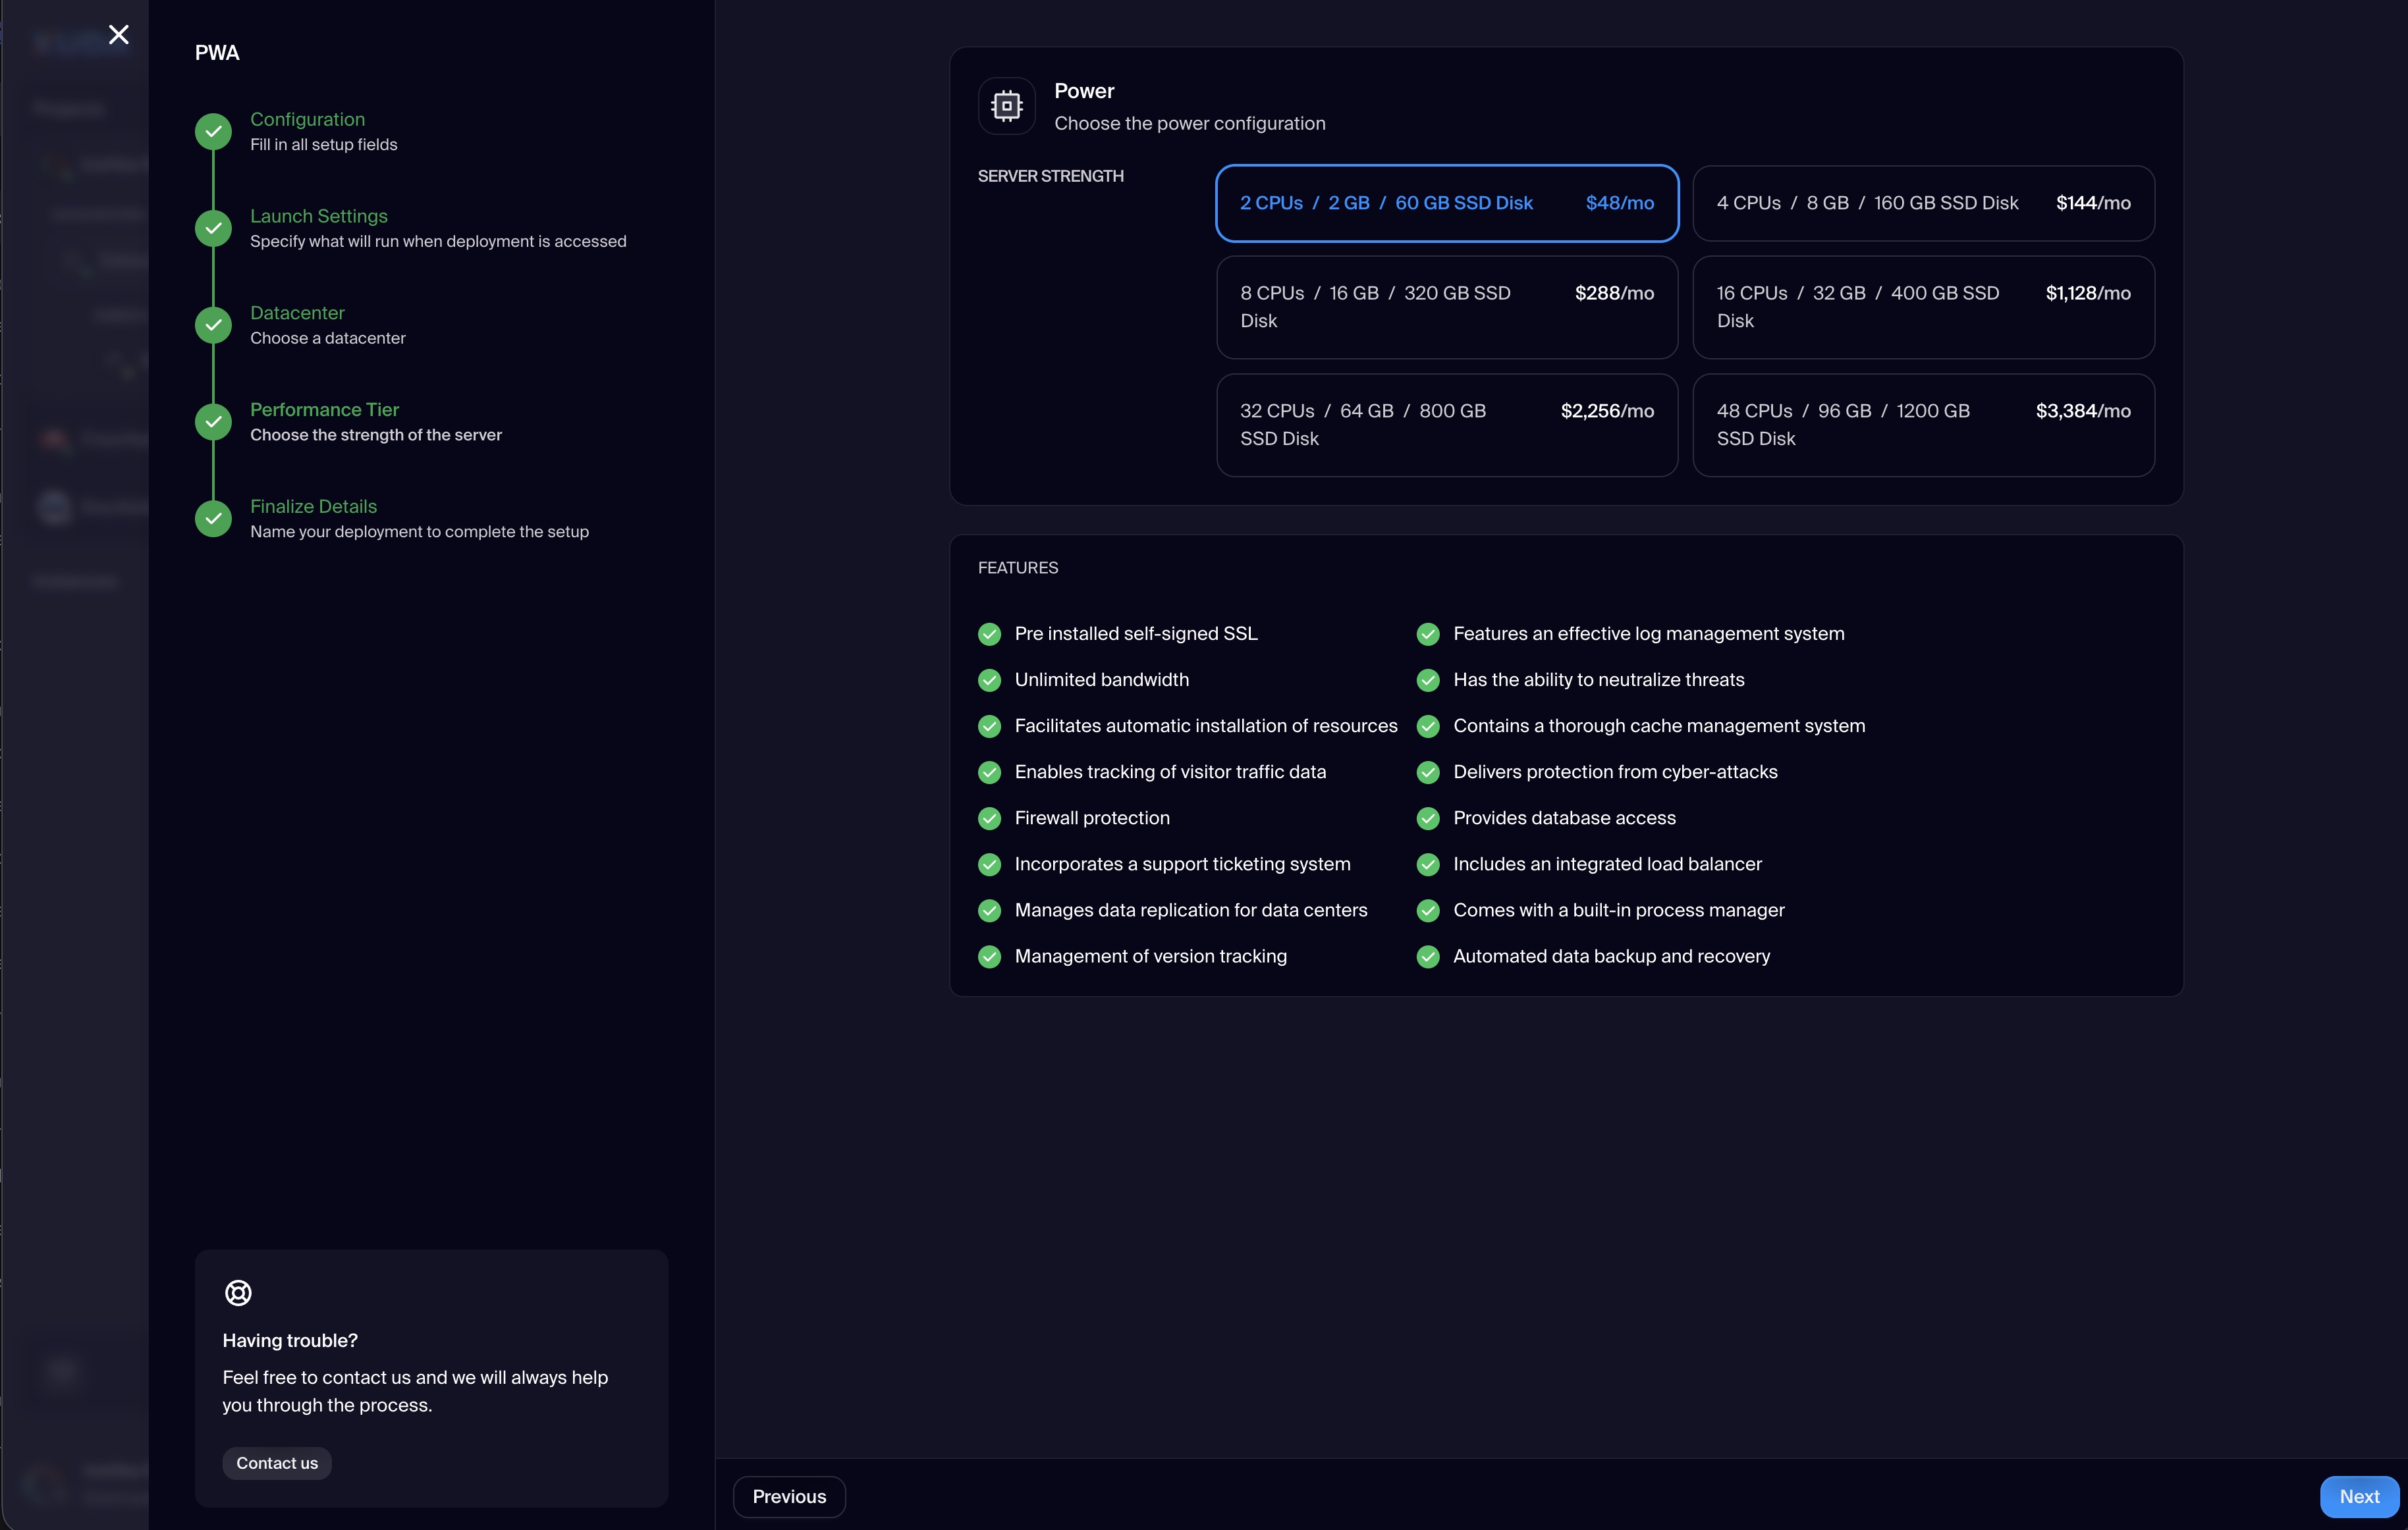This screenshot has width=2408, height=1530.
Task: Select the 8 CPUs / 16 GB $288/mo plan
Action: point(1446,307)
